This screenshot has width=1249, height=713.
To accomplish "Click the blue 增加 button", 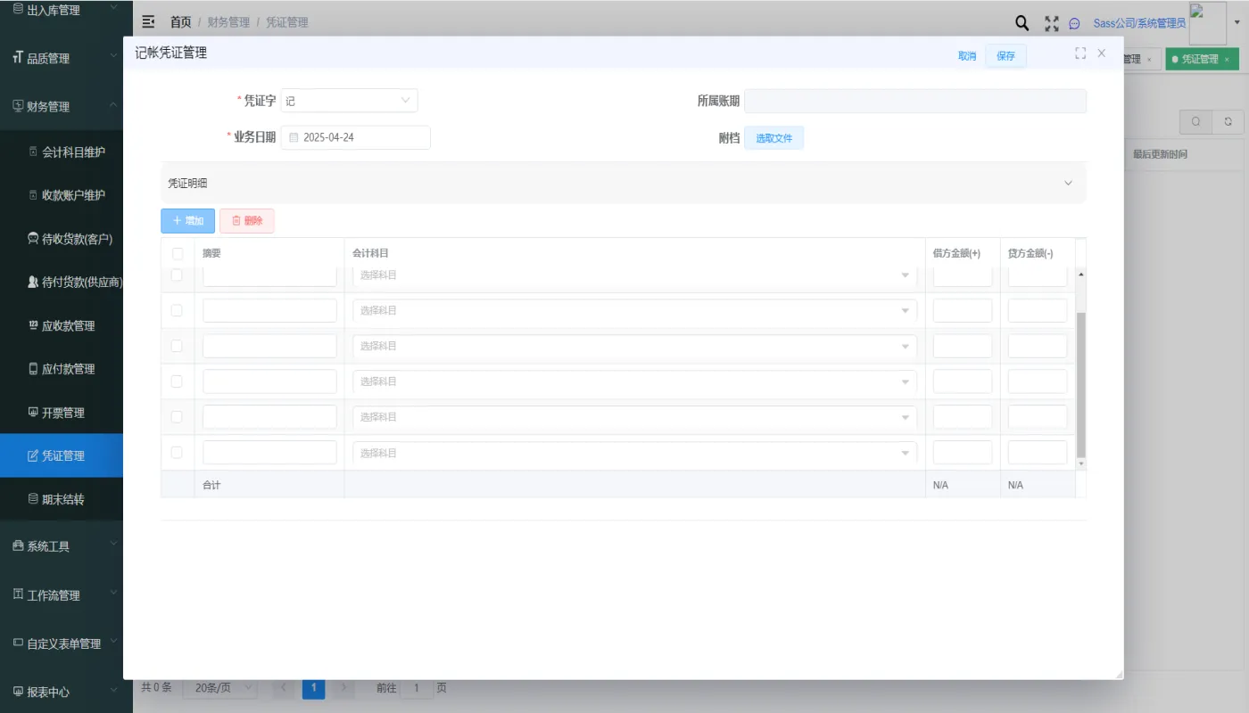I will pos(187,220).
